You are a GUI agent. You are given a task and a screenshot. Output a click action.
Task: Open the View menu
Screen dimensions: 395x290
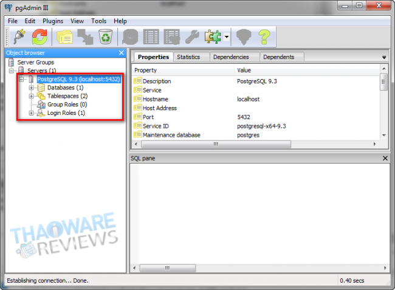click(77, 21)
